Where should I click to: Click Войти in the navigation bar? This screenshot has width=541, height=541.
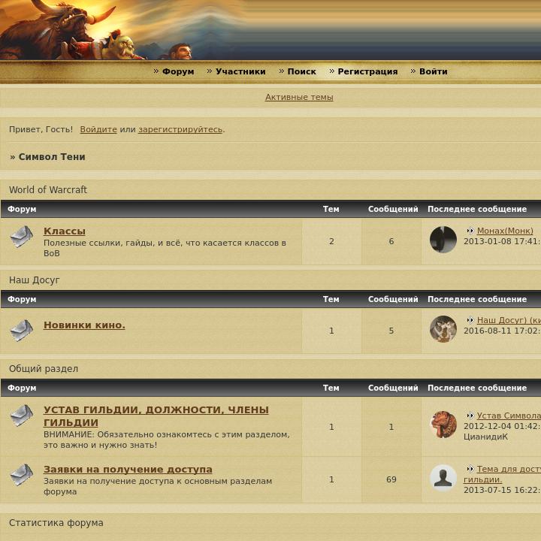click(434, 71)
